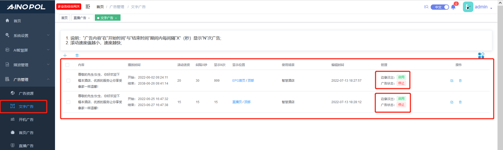Screen dimensions: 503x150
Task: Click the page vertical scrollbar
Action: pos(500,79)
